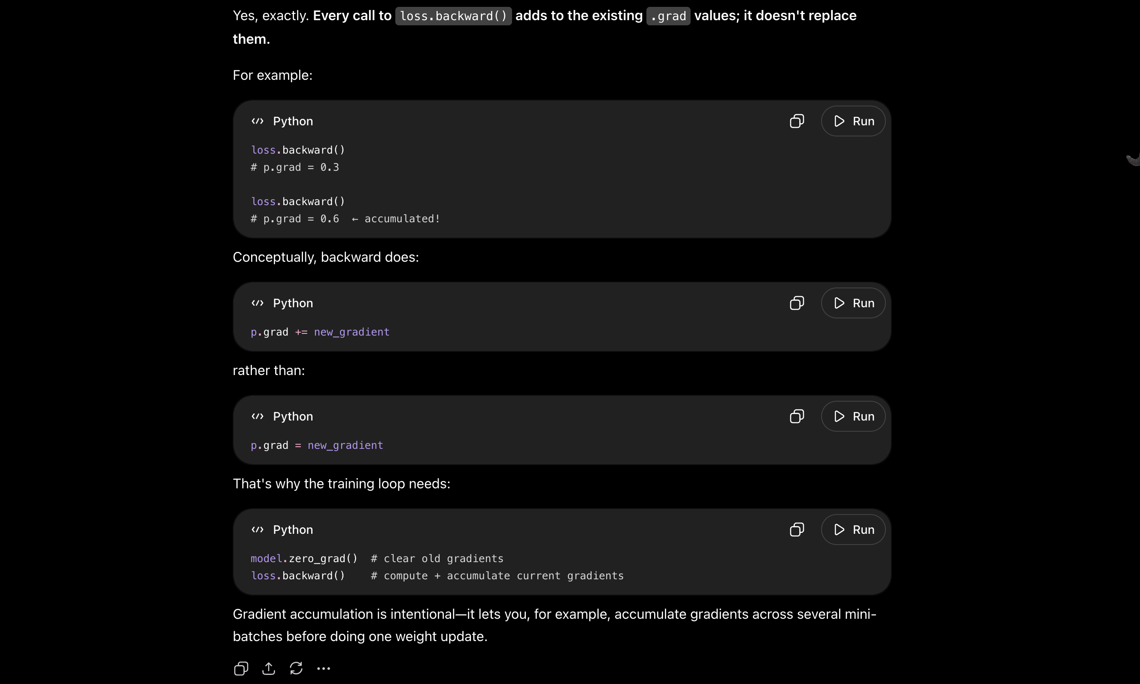Copy the entire response message
This screenshot has width=1140, height=684.
coord(241,668)
